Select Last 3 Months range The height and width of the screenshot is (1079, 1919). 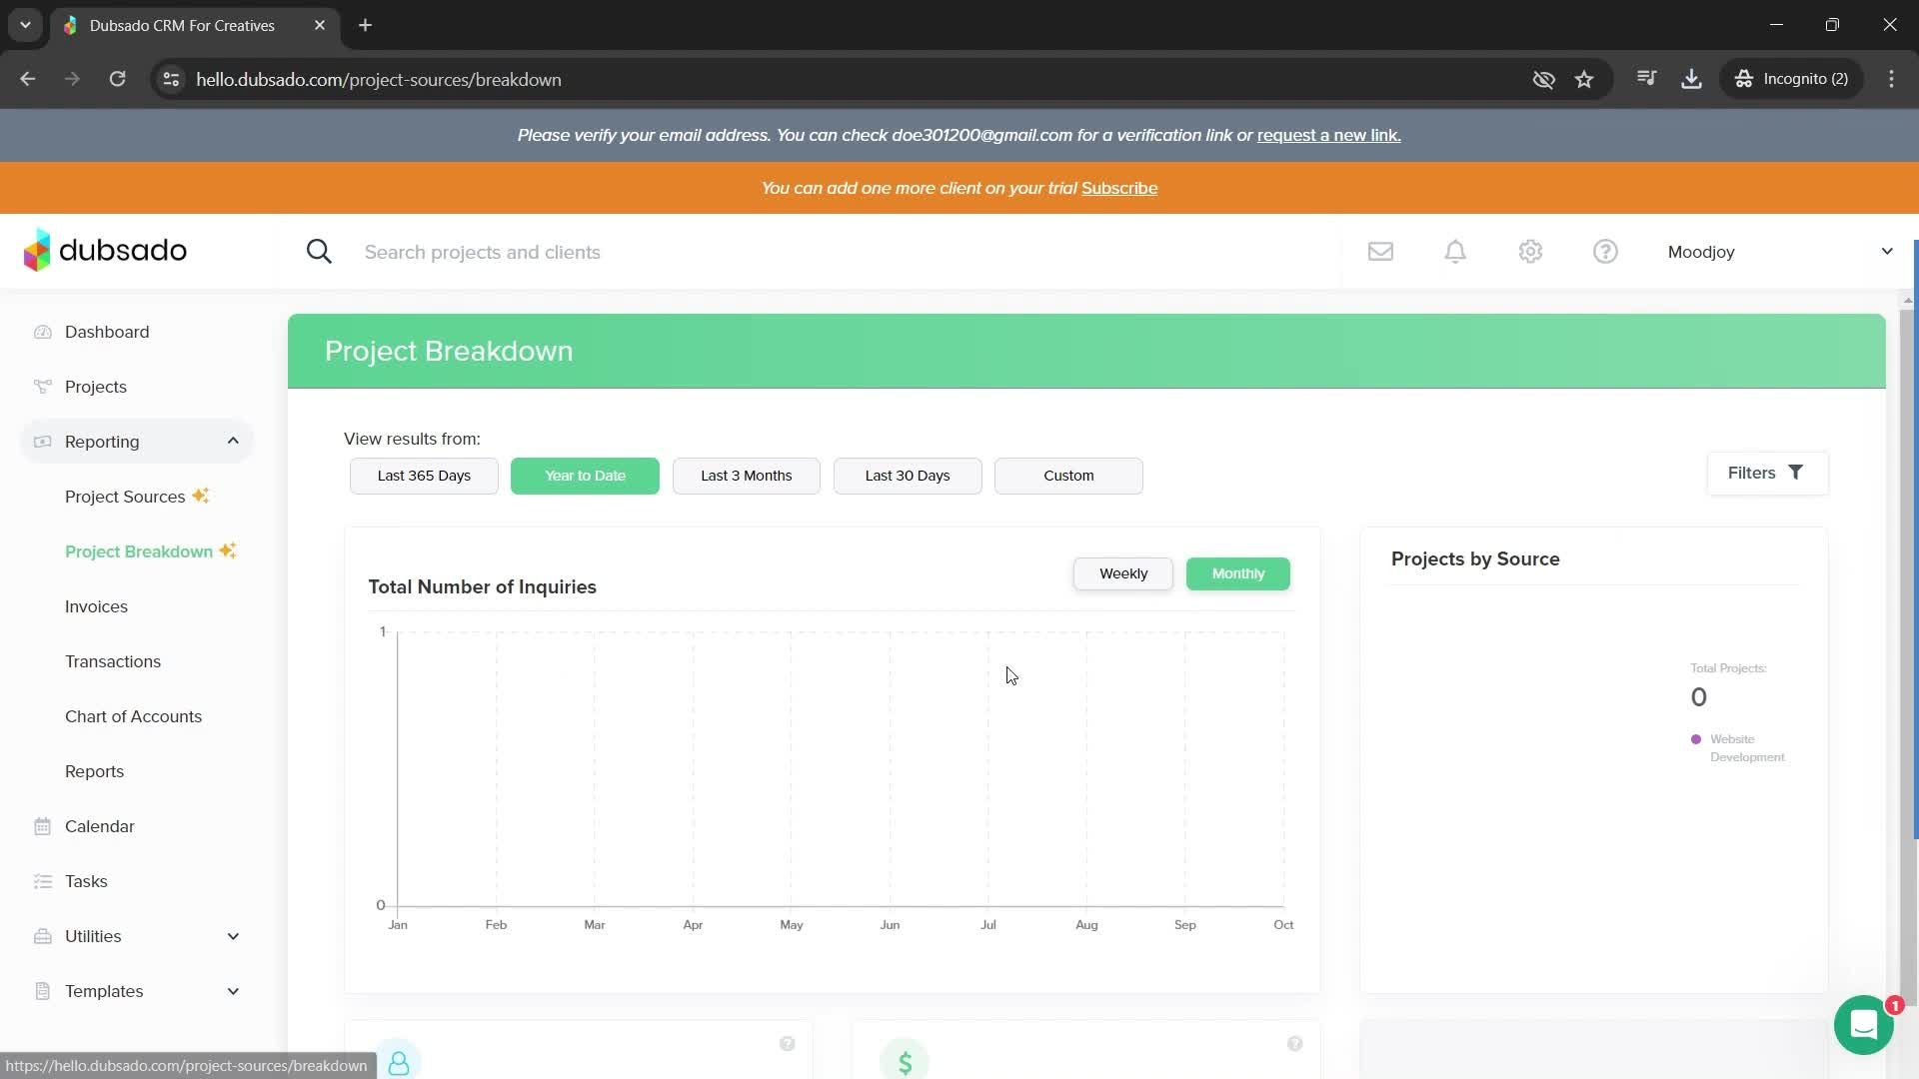click(x=746, y=476)
